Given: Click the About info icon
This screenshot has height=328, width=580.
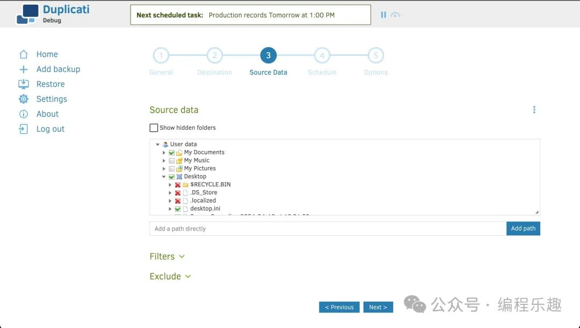Looking at the screenshot, I should [x=24, y=114].
